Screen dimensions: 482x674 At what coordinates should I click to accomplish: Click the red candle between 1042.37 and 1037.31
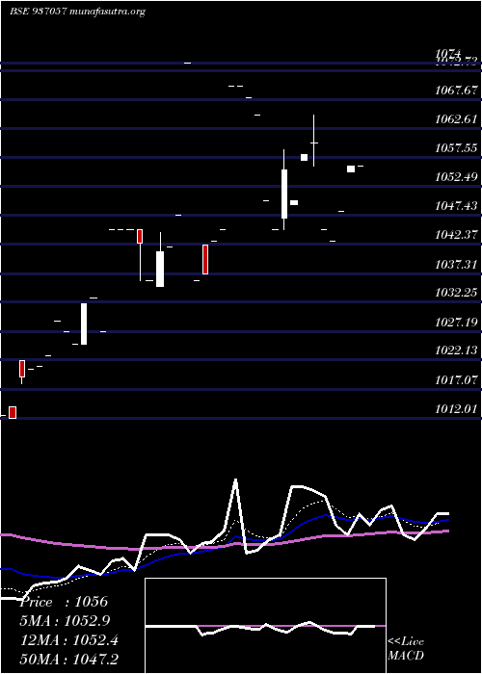tap(205, 259)
